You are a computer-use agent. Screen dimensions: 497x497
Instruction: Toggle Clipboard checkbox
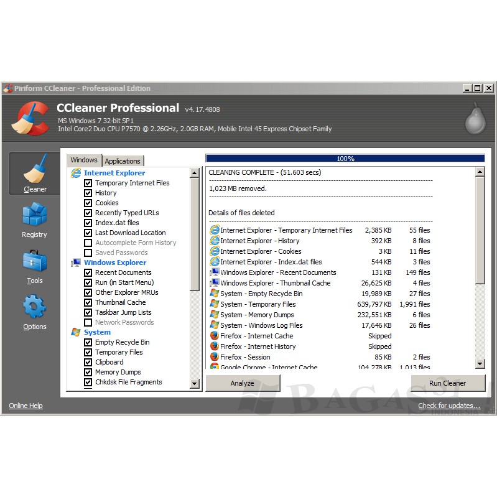point(88,362)
